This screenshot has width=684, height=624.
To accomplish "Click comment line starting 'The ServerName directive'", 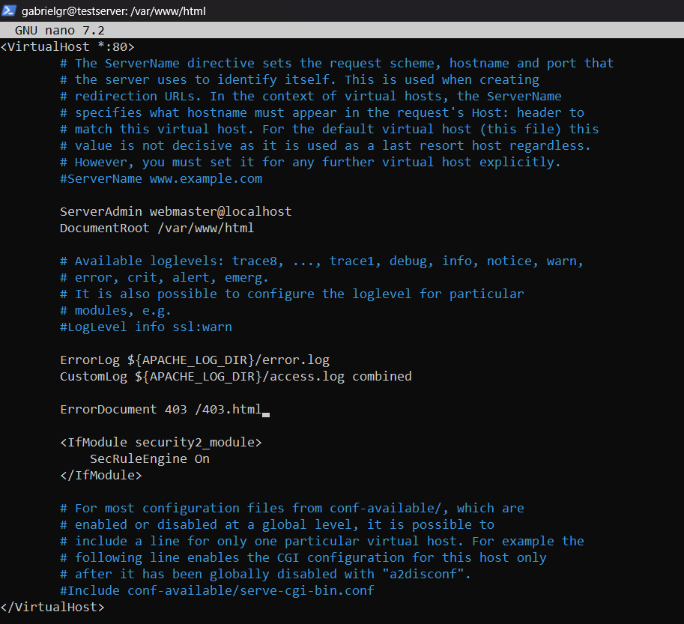I will [336, 63].
